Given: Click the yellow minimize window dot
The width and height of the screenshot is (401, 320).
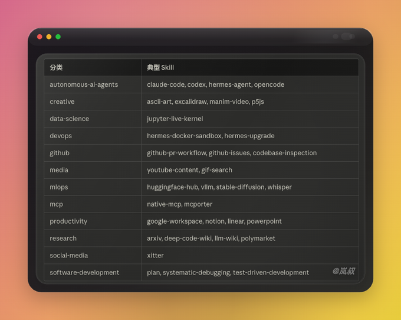Looking at the screenshot, I should pos(49,37).
